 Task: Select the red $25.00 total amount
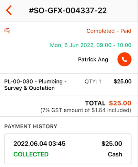point(120,103)
